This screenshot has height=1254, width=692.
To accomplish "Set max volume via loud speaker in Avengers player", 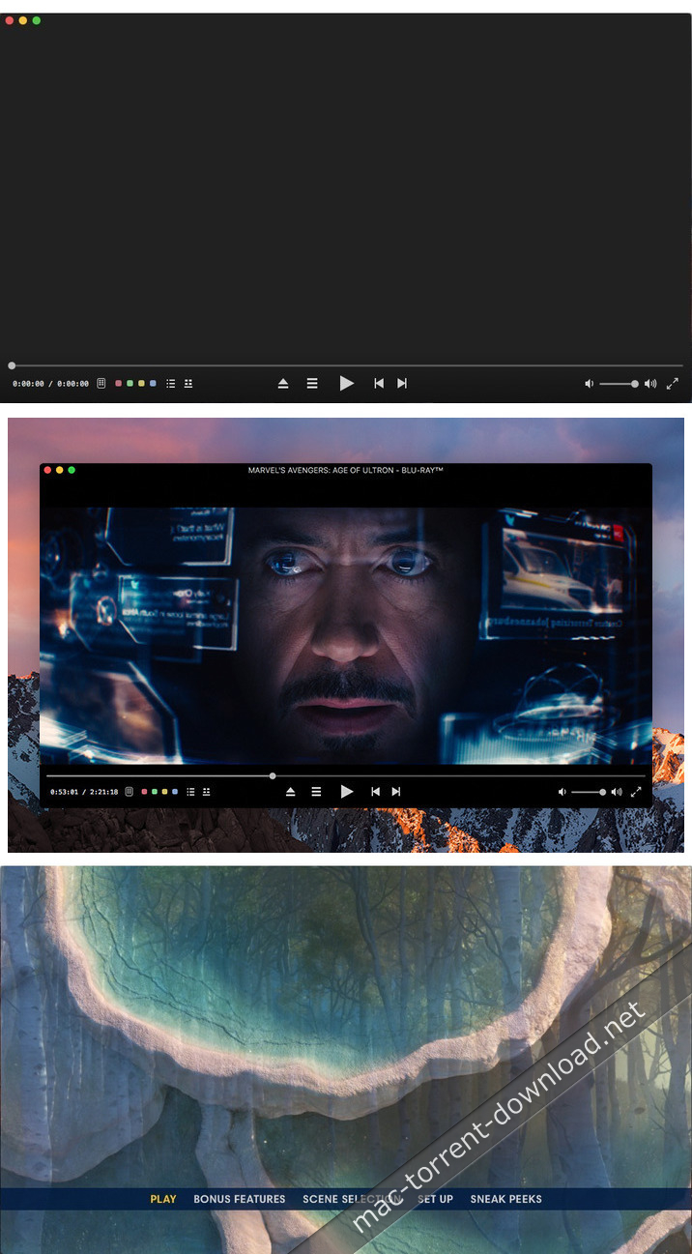I will pos(617,792).
